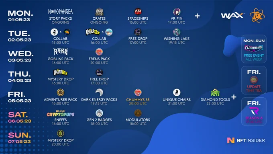Click the "22:00 UTC" time under Diamond Tools
The height and width of the screenshot is (154, 273).
coord(215,103)
